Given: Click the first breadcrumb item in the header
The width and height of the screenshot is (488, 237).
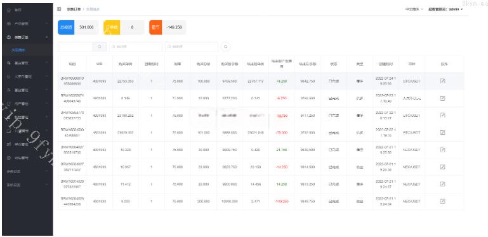Looking at the screenshot, I should (74, 9).
